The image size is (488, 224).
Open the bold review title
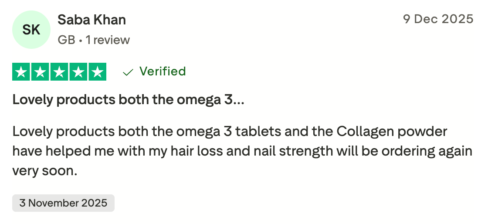(x=129, y=100)
